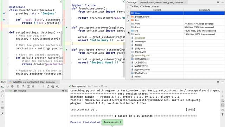Select rtd.txt file row
Viewport: 225px width, 127px height.
click(x=178, y=77)
